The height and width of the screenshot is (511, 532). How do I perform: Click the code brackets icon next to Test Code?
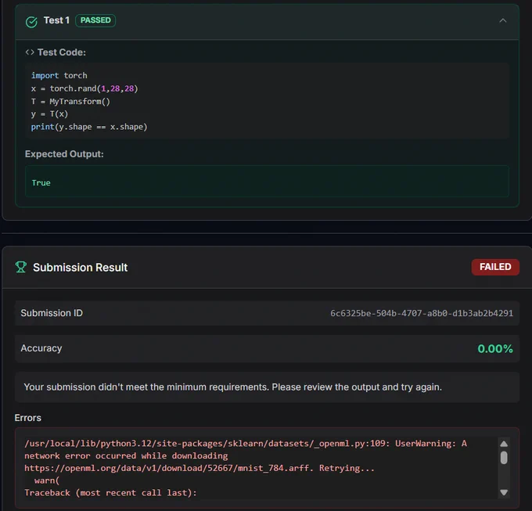pos(30,52)
